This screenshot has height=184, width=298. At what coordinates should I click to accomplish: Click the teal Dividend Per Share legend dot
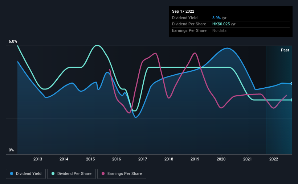point(53,173)
